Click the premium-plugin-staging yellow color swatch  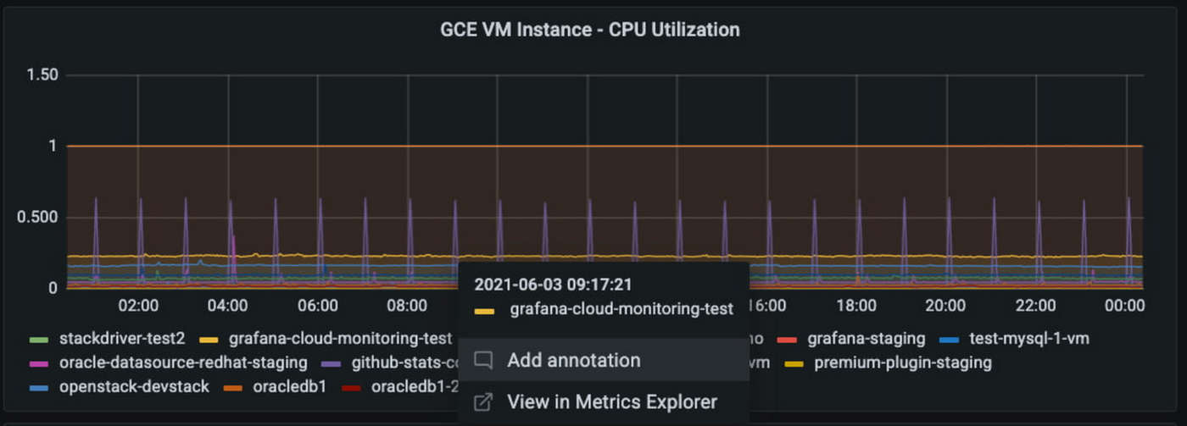click(794, 364)
